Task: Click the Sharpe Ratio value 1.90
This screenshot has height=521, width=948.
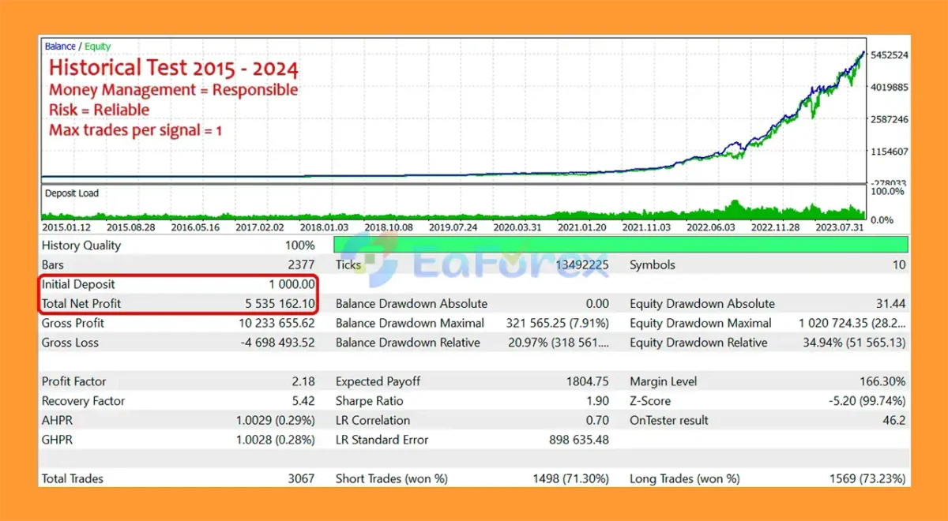Action: point(596,401)
